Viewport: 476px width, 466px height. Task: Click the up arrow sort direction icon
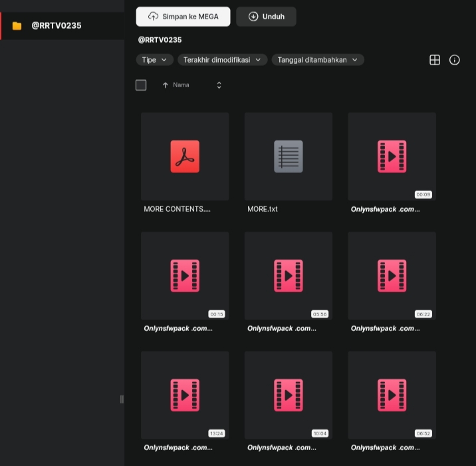pos(165,85)
